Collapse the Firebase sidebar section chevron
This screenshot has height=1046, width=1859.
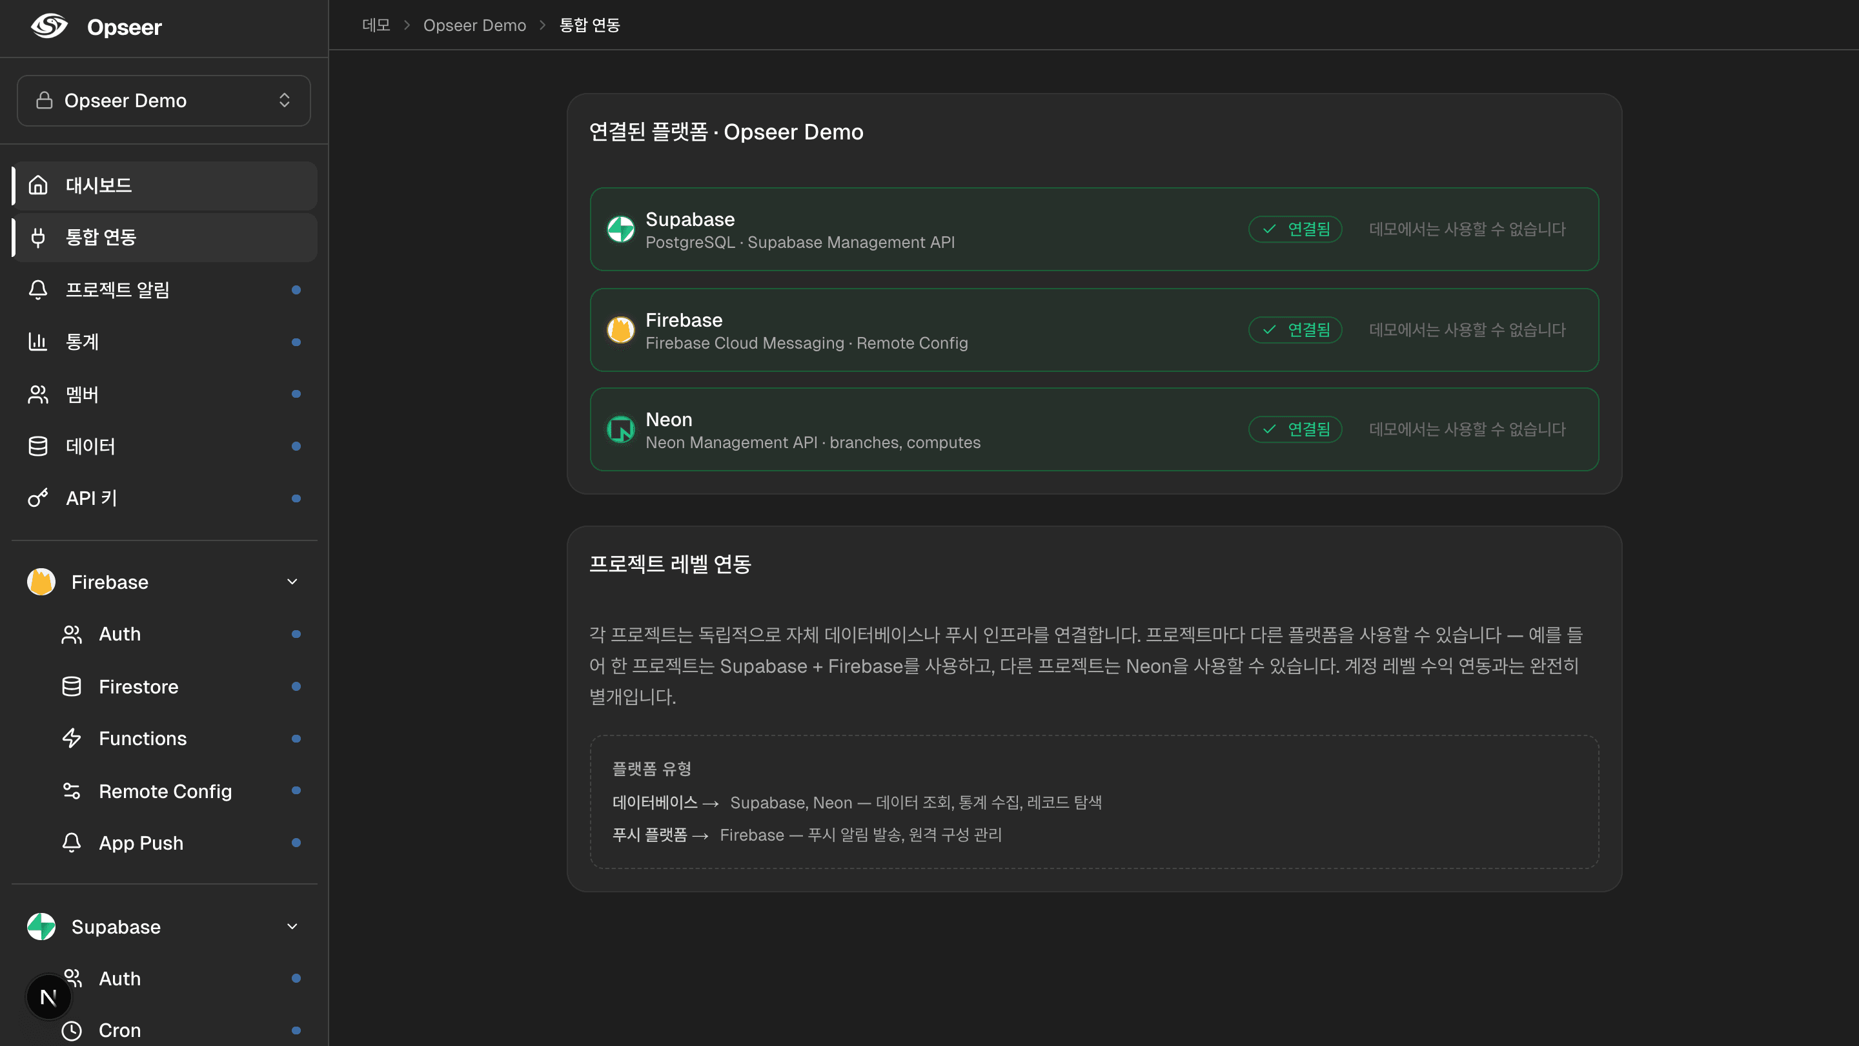click(292, 582)
